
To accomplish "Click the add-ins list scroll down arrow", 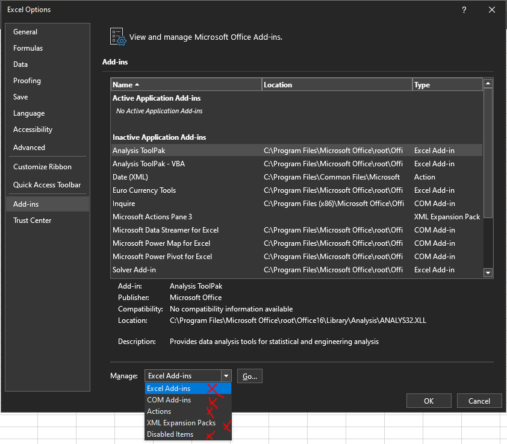I will coord(488,272).
